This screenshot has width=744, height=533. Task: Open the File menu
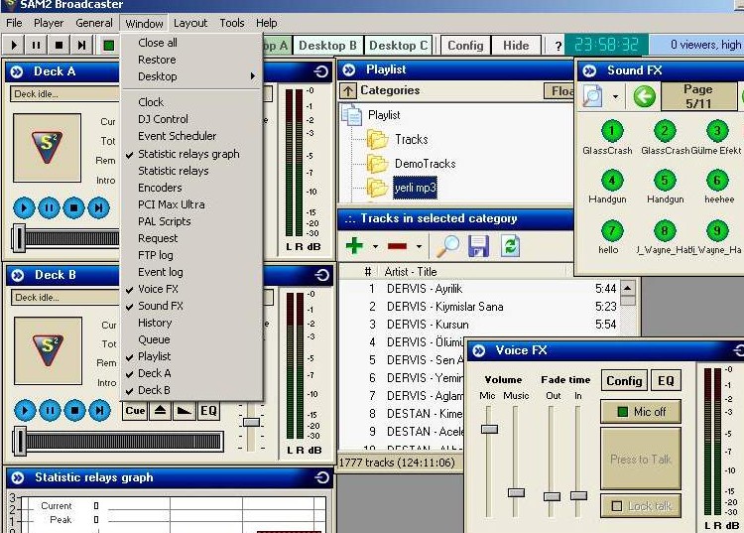point(14,23)
